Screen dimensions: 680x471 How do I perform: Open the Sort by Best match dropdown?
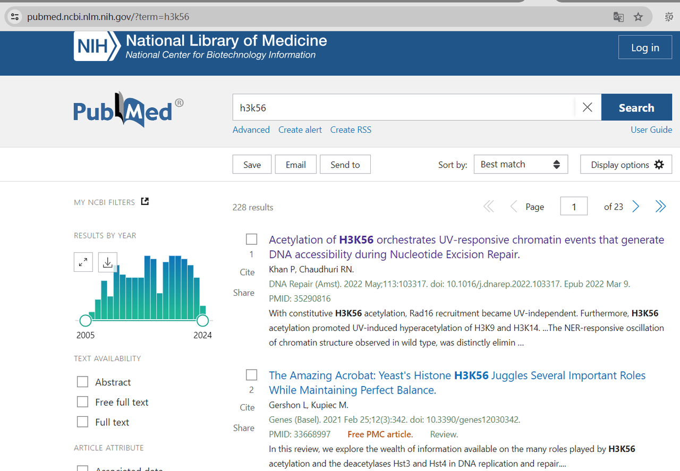click(520, 164)
